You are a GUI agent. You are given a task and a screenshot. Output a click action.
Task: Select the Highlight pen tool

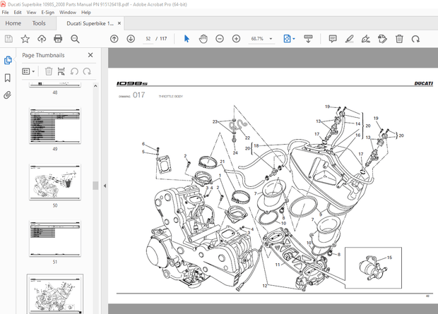[x=349, y=39]
